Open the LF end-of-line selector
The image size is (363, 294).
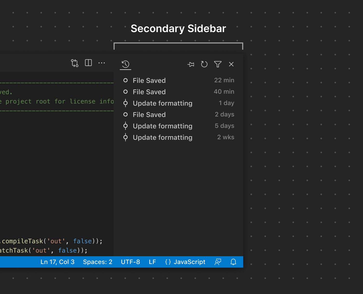coord(152,262)
